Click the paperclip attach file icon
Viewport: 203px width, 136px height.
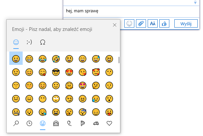tap(141, 24)
